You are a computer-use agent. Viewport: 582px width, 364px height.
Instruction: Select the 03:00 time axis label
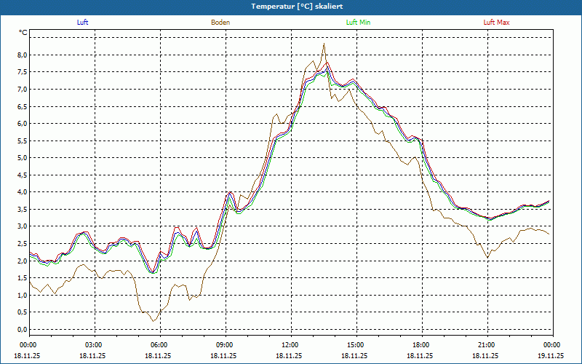point(94,345)
